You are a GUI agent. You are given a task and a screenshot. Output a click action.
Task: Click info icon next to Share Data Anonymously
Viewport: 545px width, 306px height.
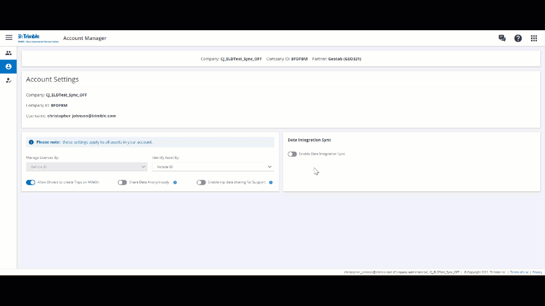click(x=175, y=182)
